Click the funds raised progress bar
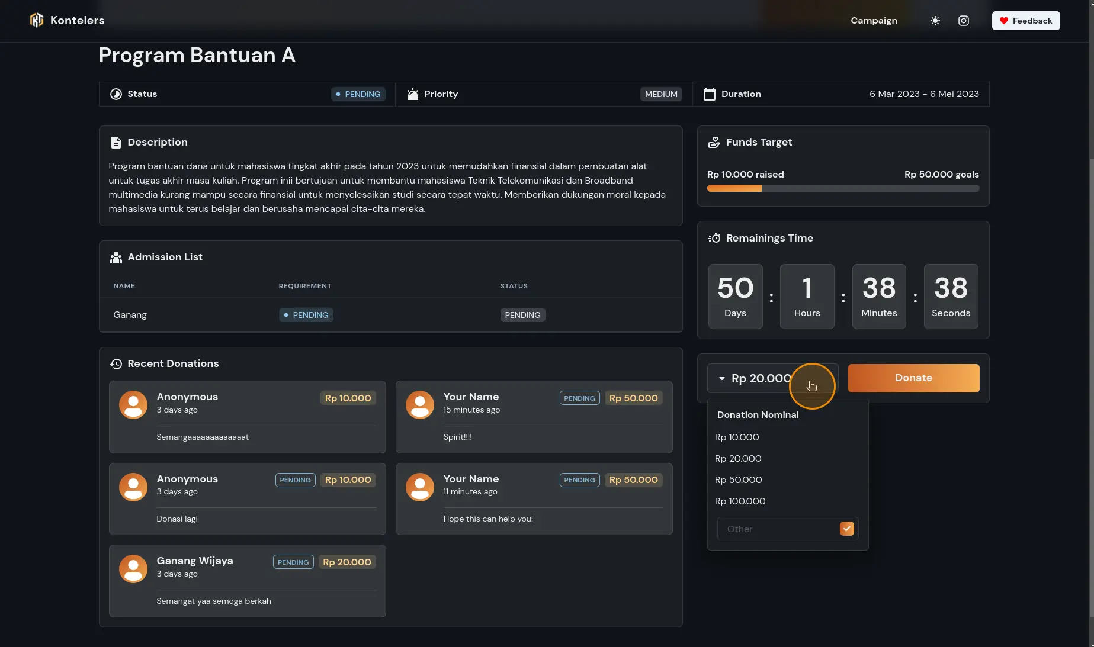 (842, 188)
